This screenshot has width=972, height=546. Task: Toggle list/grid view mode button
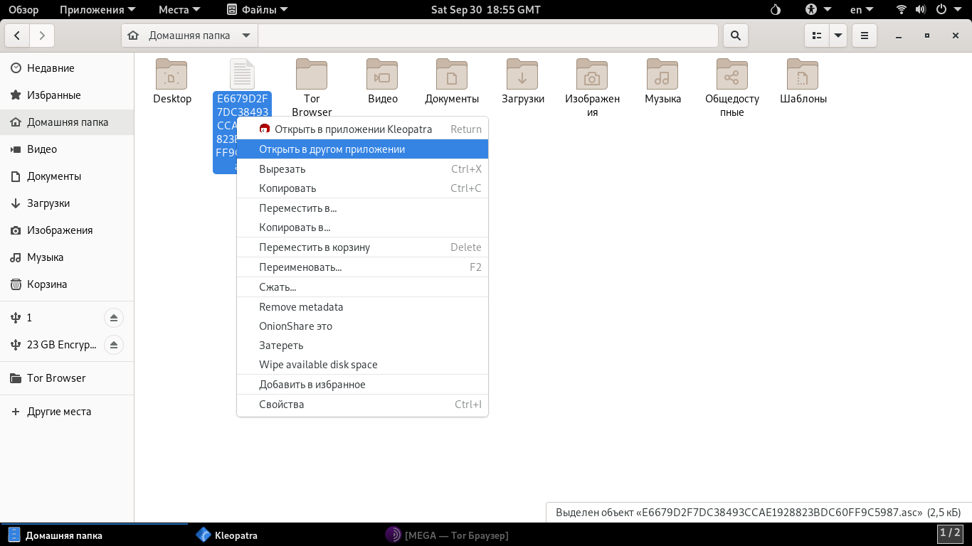(817, 36)
